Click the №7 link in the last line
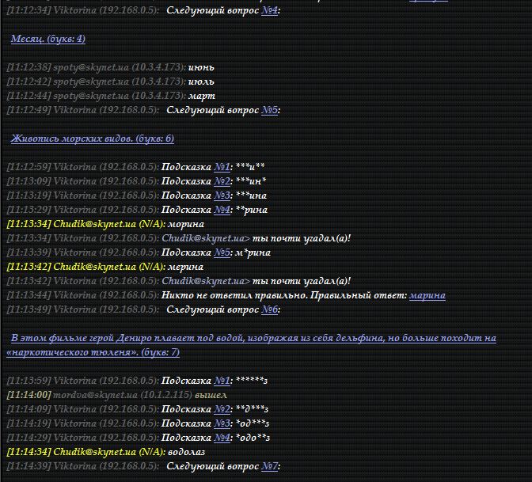This screenshot has height=482, width=532. pos(269,466)
